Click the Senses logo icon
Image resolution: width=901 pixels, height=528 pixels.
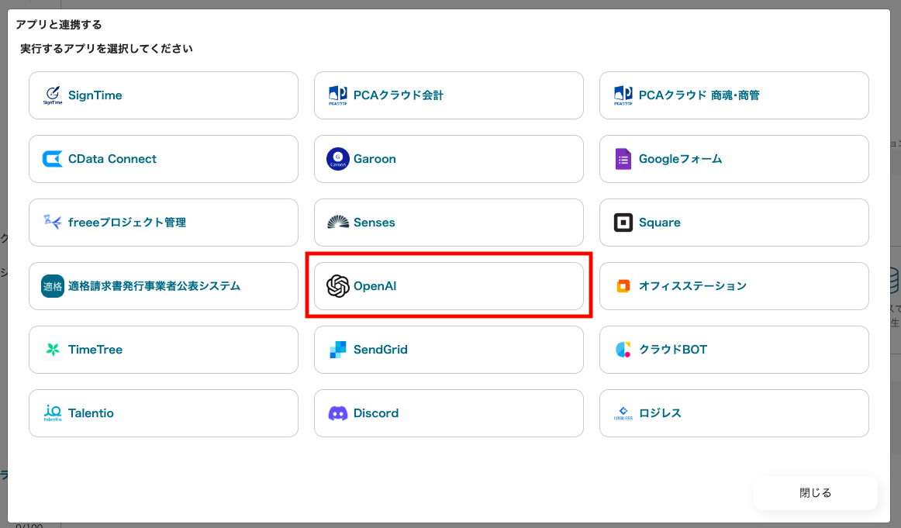(x=338, y=223)
